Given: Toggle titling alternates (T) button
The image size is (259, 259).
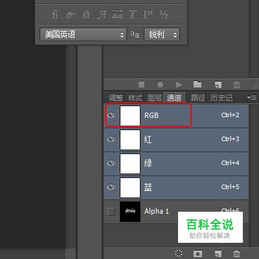Looking at the screenshot, I should coord(133,14).
